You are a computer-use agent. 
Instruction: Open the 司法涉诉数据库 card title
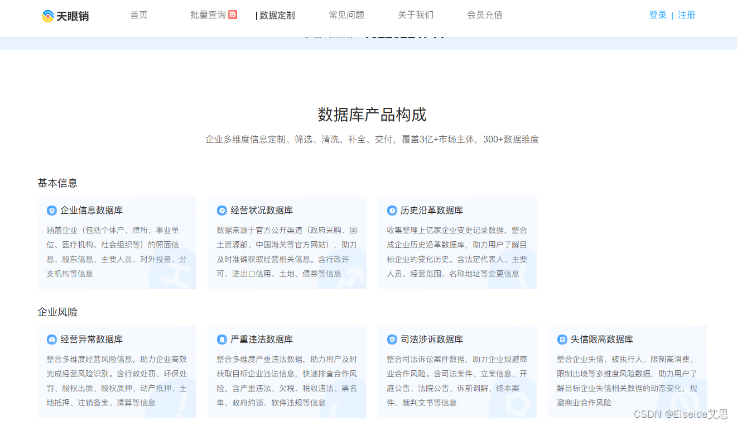pos(432,340)
